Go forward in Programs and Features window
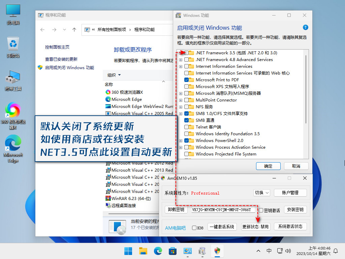The width and height of the screenshot is (345, 259). (x=54, y=30)
